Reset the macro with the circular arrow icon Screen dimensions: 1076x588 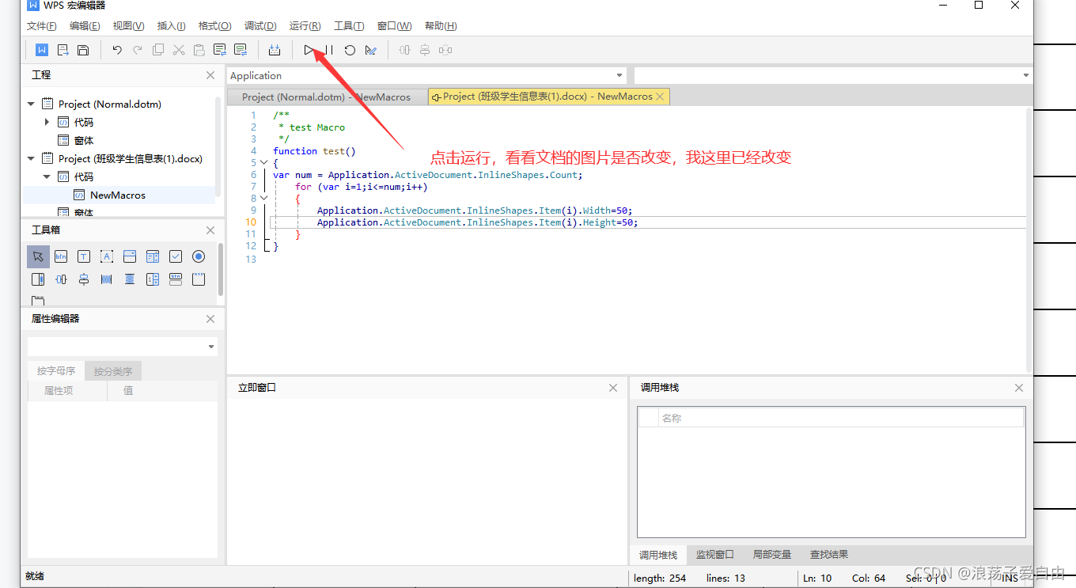pyautogui.click(x=350, y=50)
